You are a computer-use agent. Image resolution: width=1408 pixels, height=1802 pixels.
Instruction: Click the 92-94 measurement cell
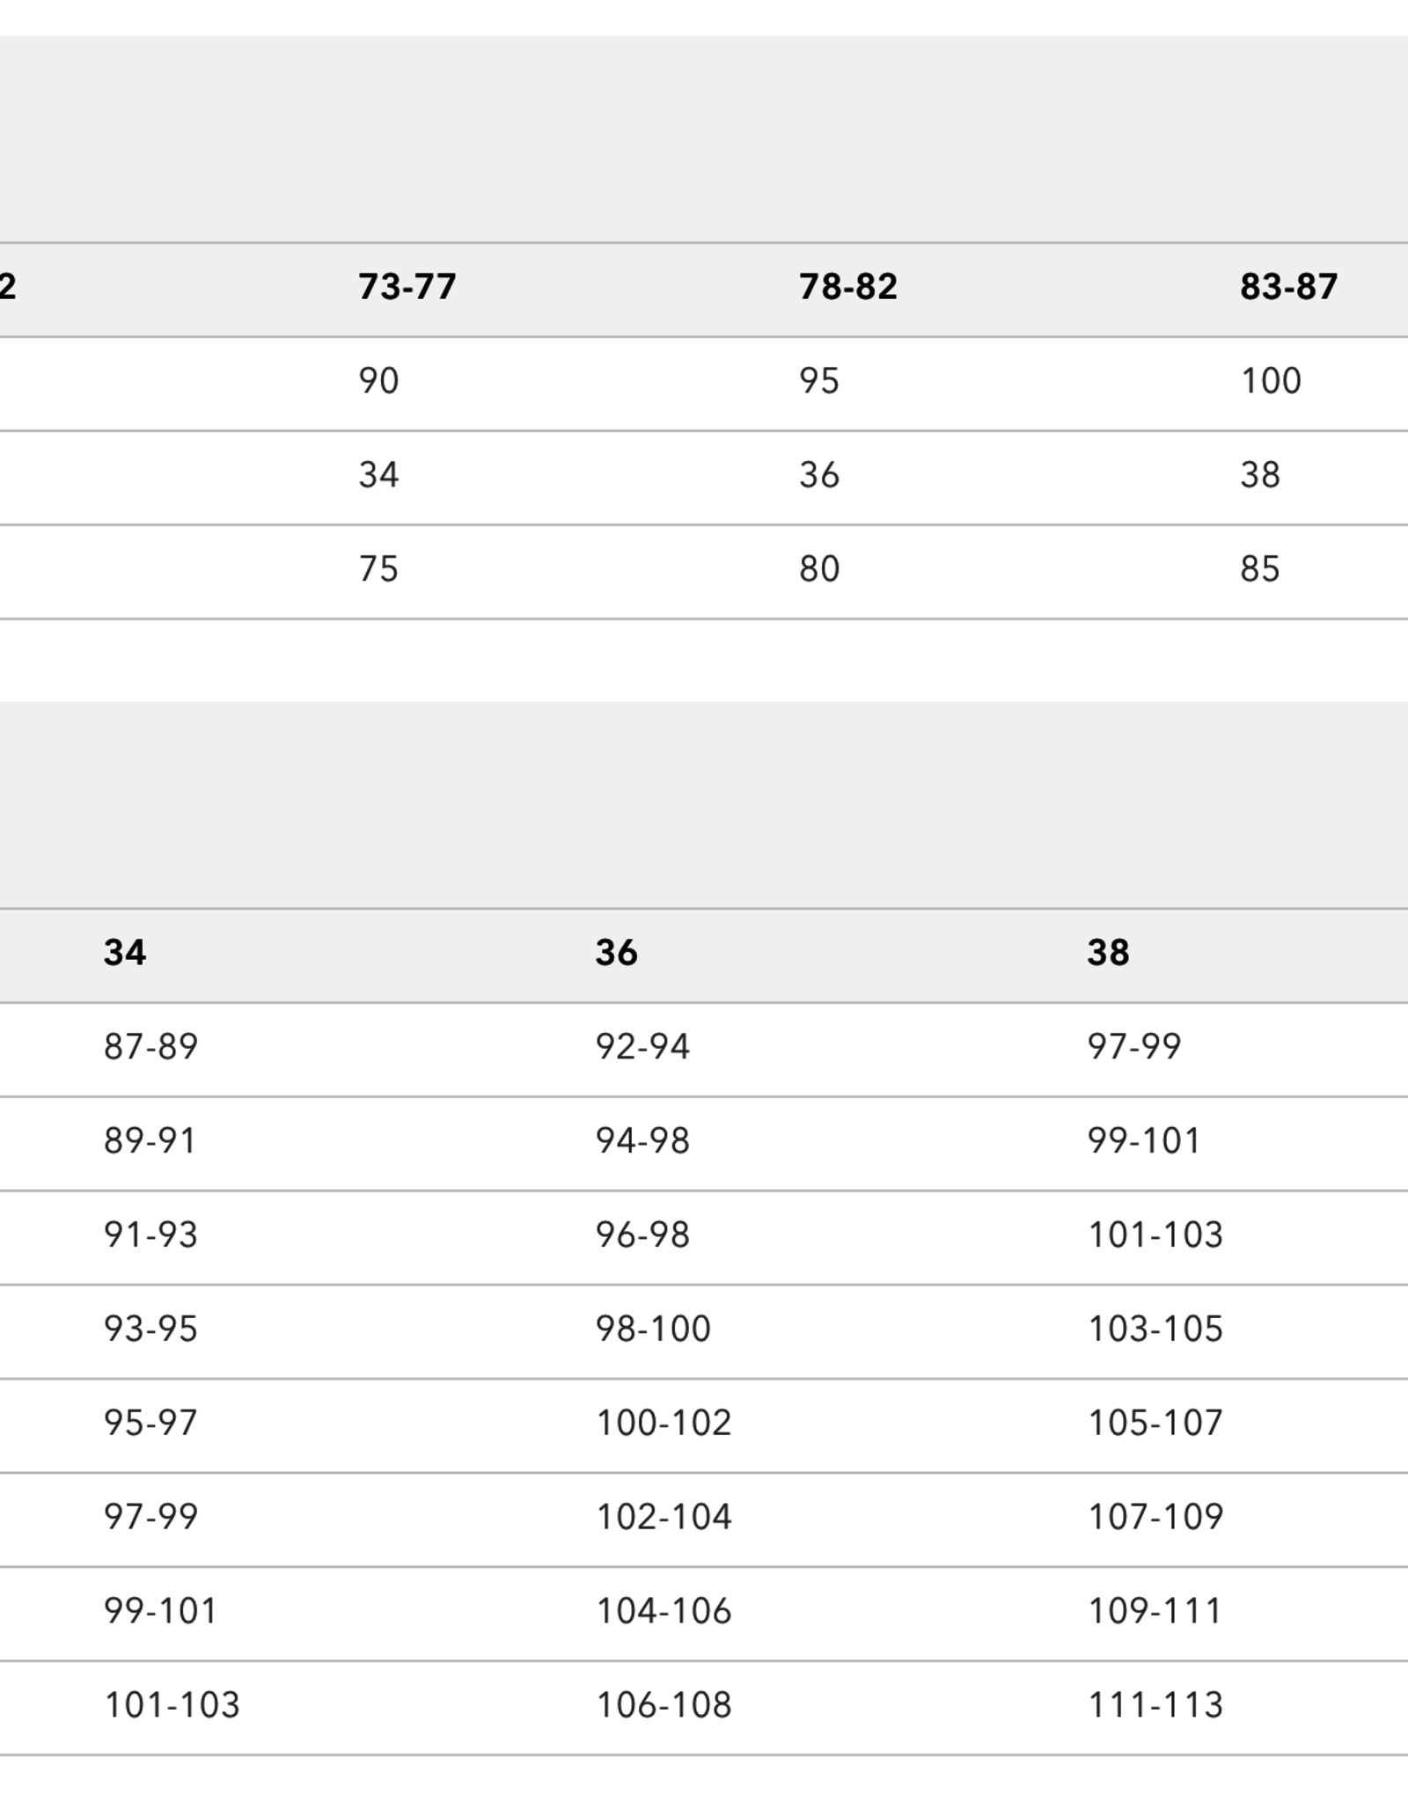642,1047
